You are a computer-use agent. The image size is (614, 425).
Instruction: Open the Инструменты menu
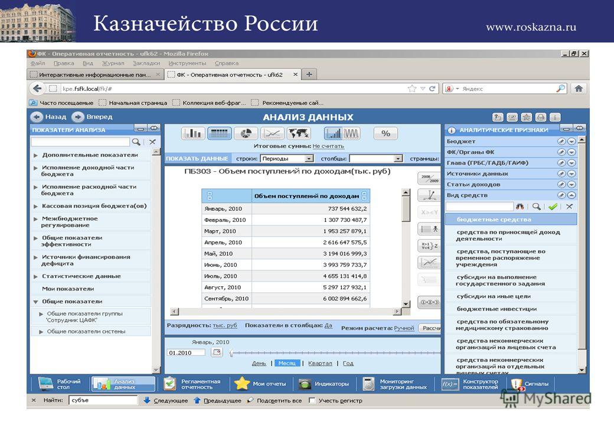[x=187, y=63]
